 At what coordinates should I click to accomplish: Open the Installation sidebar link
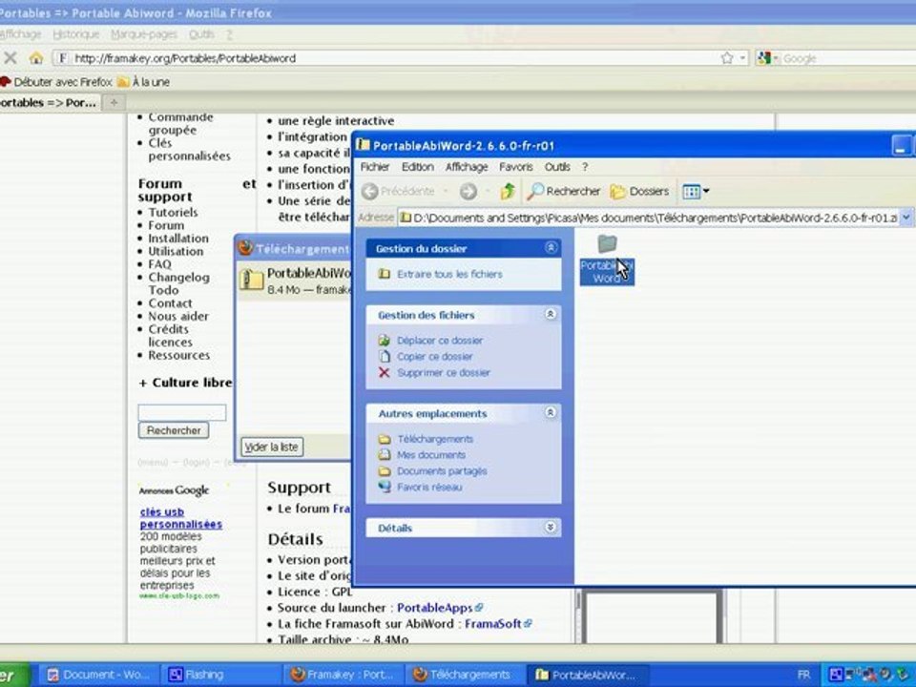click(x=178, y=239)
